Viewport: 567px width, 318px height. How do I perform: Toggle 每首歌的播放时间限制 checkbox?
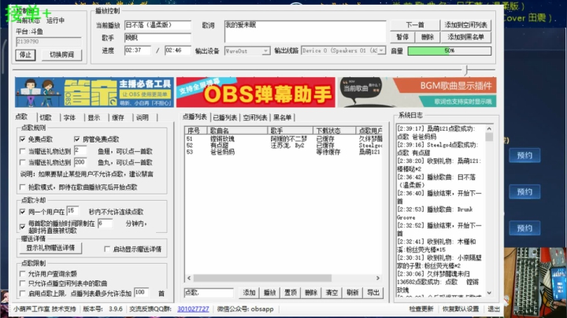coord(22,227)
